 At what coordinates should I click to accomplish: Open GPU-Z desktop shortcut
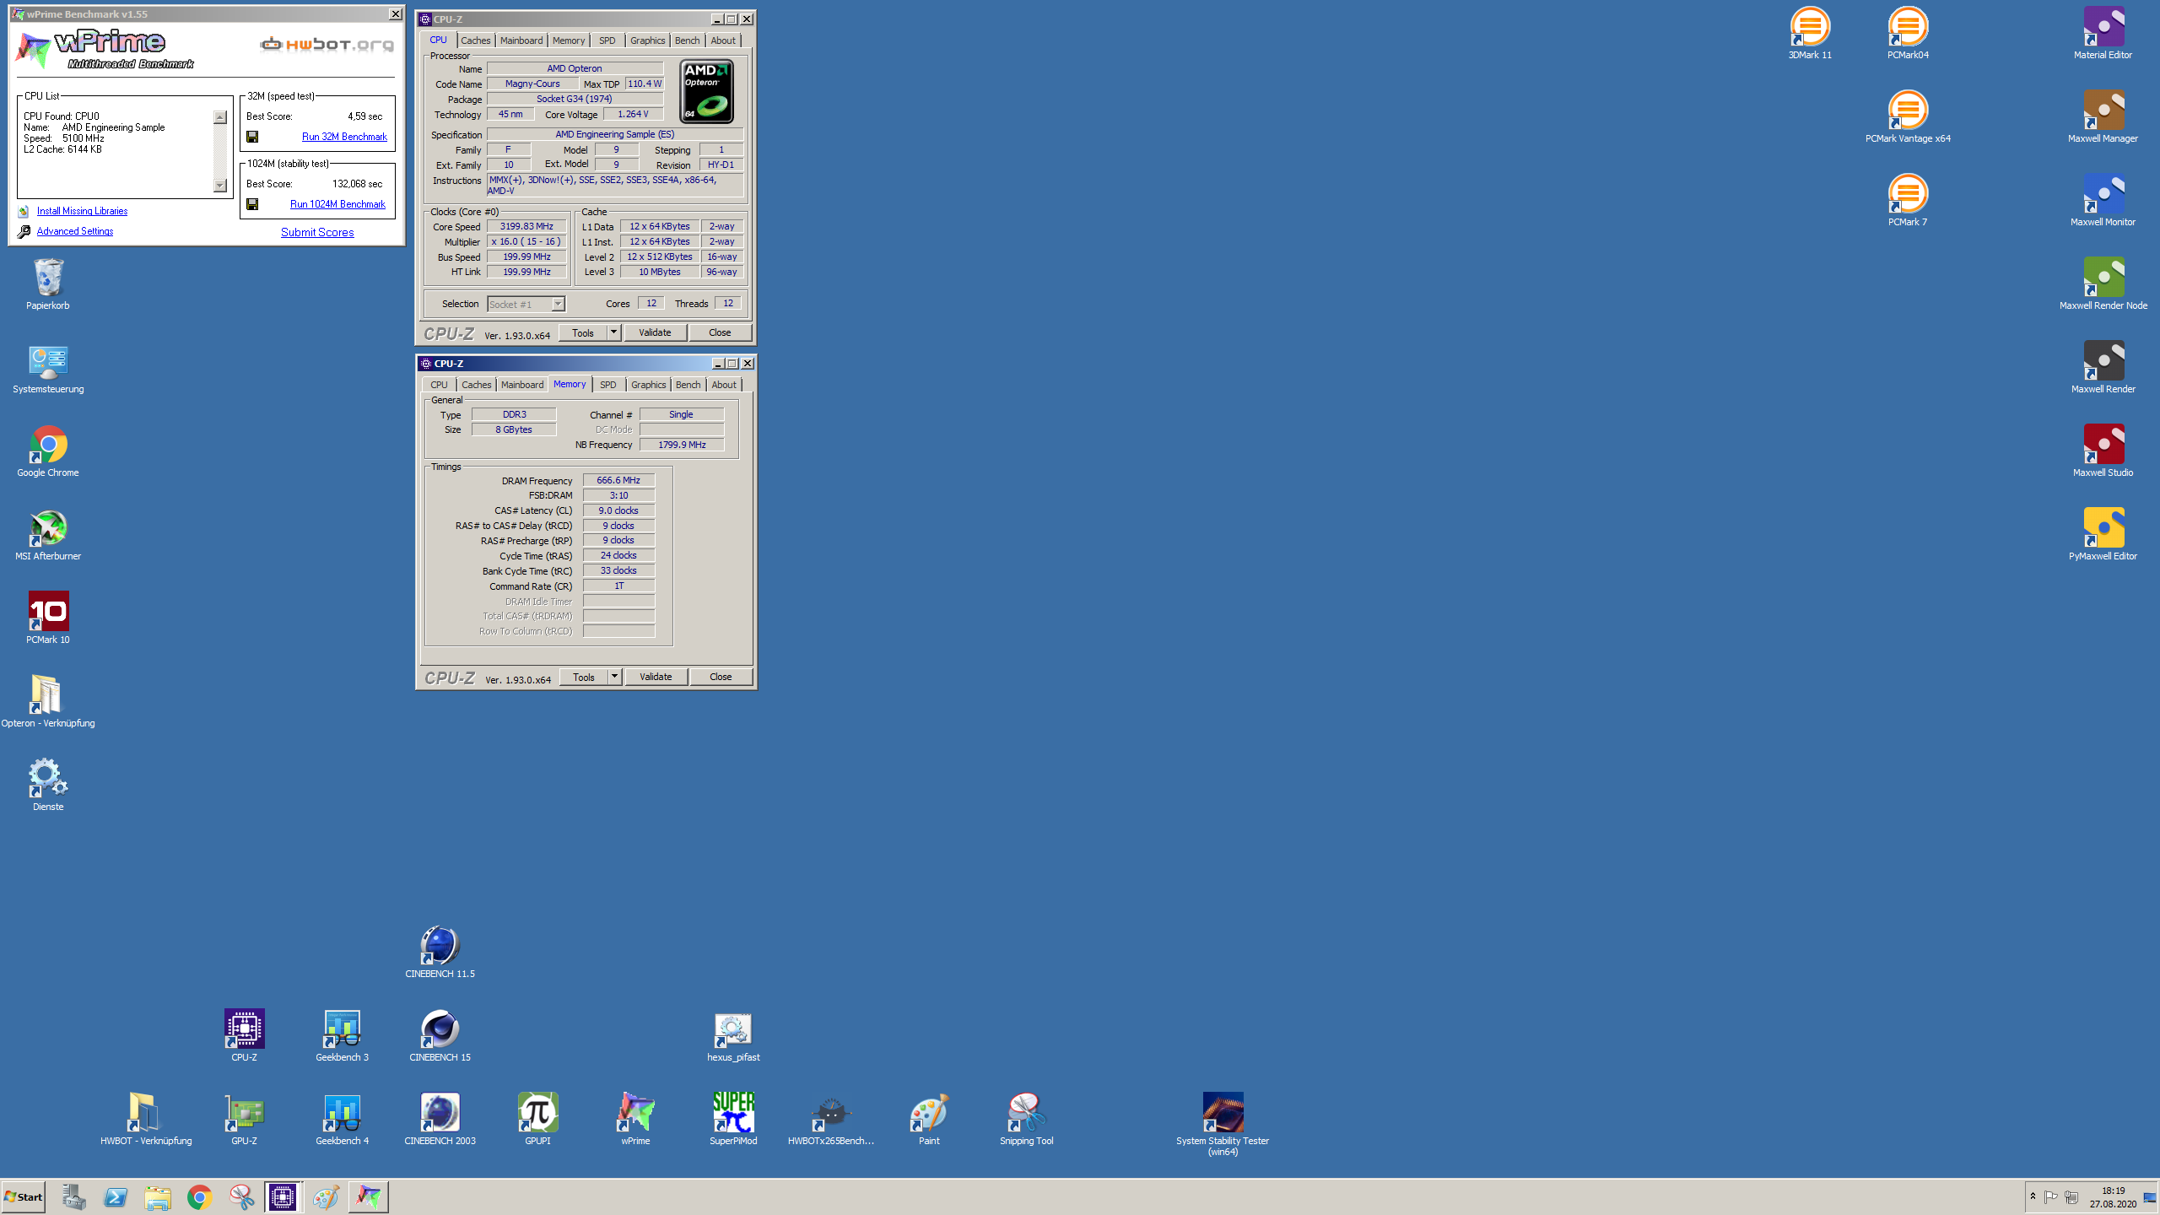(x=244, y=1120)
